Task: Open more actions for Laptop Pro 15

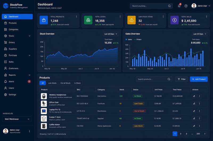Action: 199,111
